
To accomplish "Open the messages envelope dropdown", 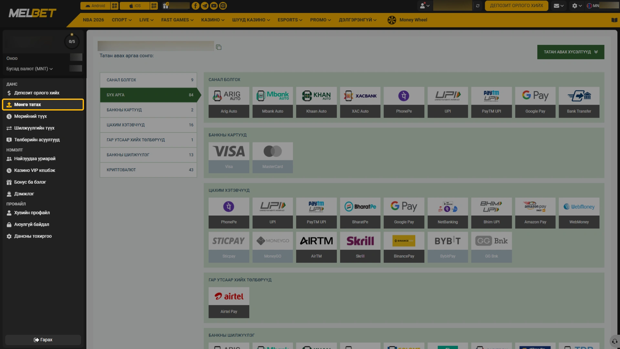I will [559, 6].
